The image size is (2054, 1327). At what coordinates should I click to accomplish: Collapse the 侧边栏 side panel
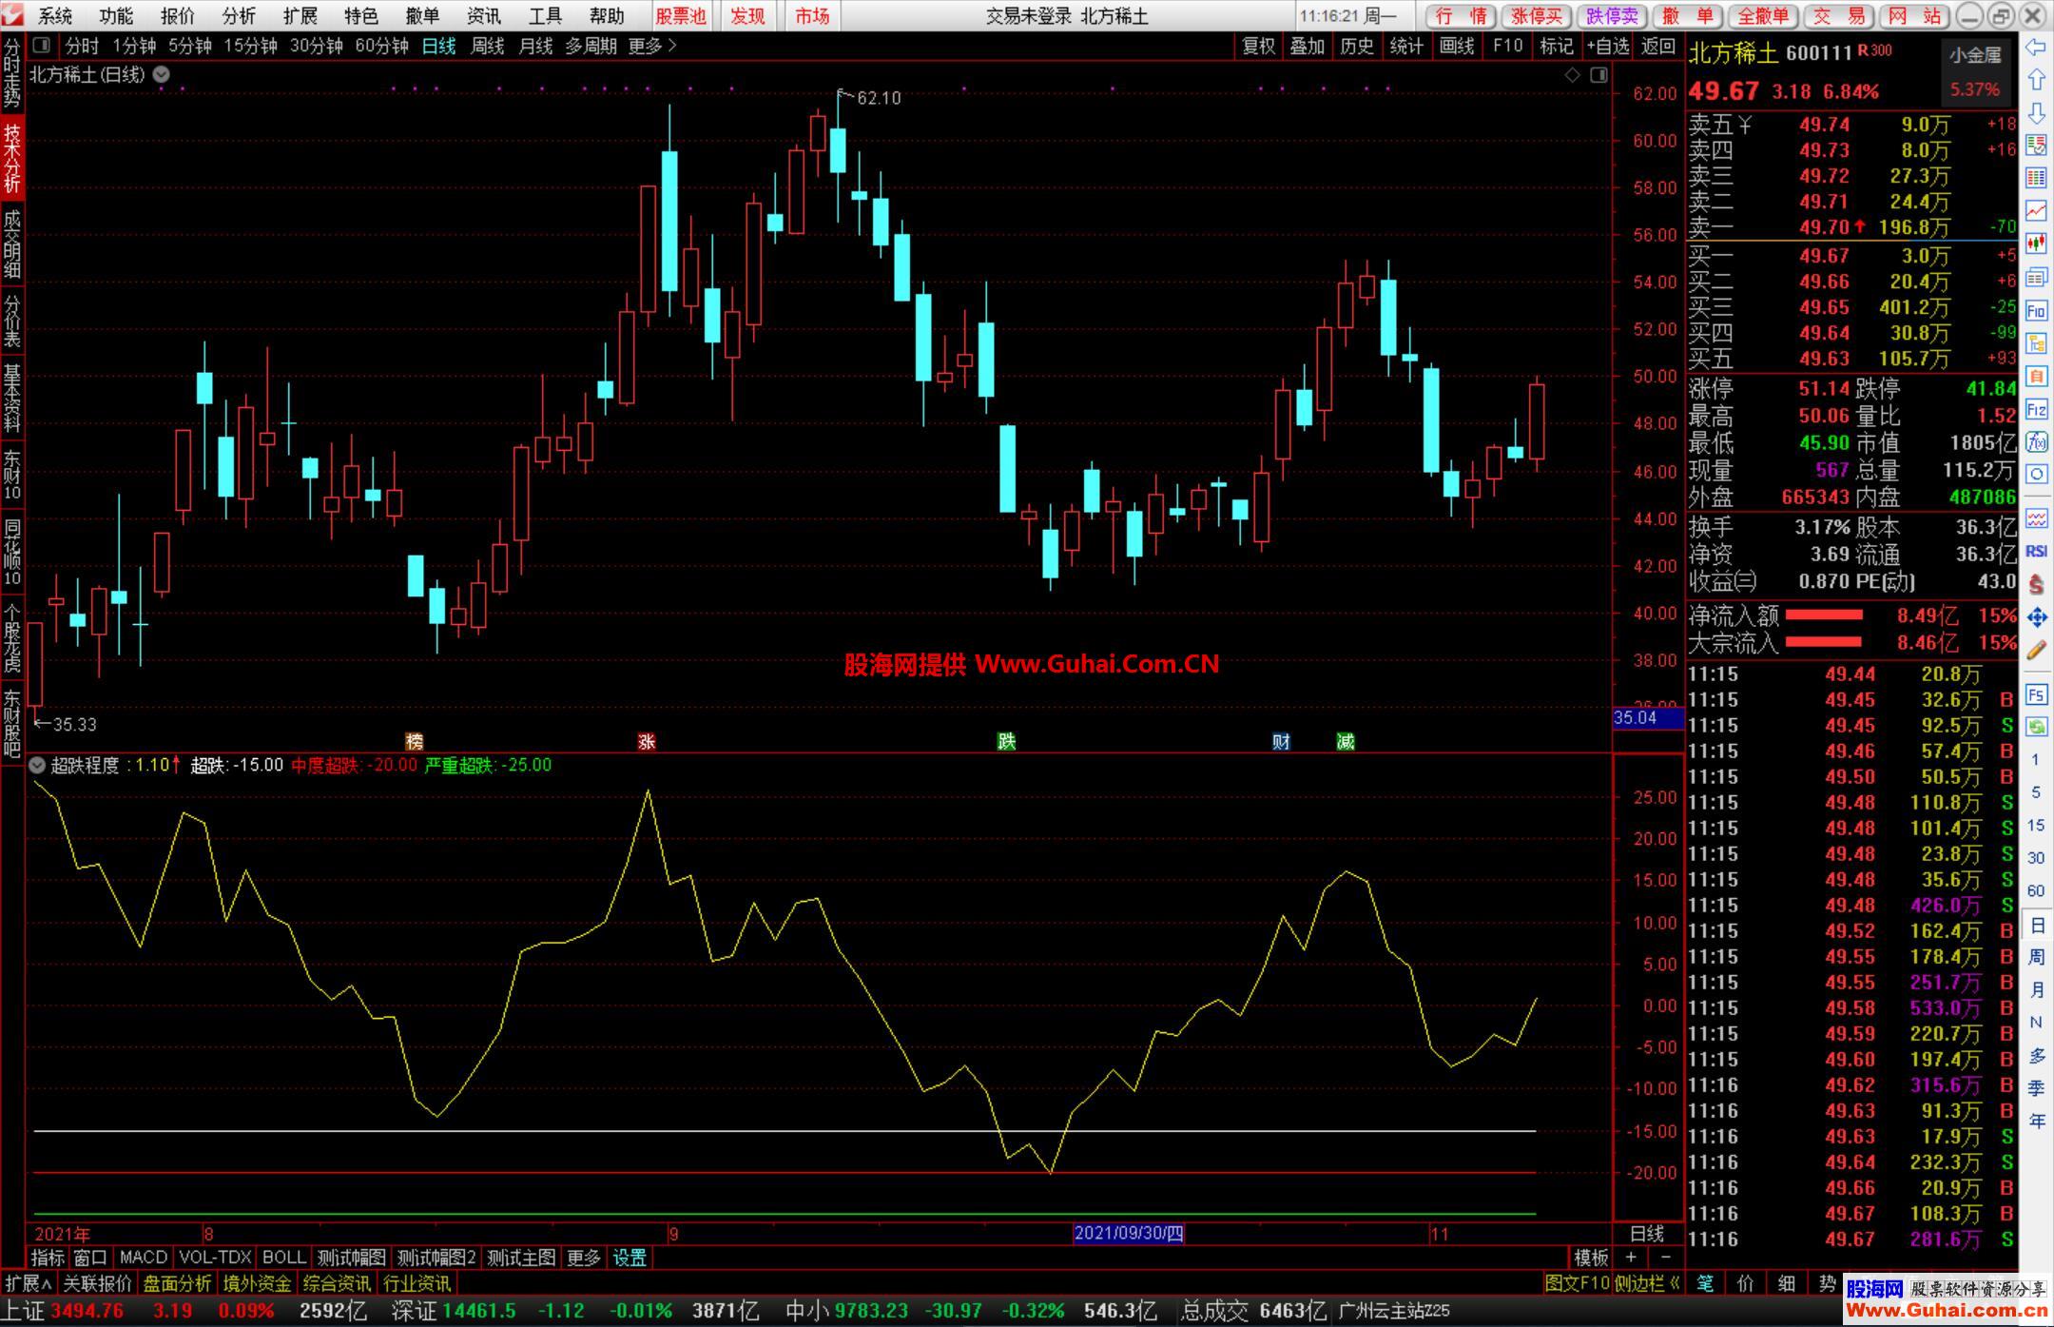pos(1648,1283)
